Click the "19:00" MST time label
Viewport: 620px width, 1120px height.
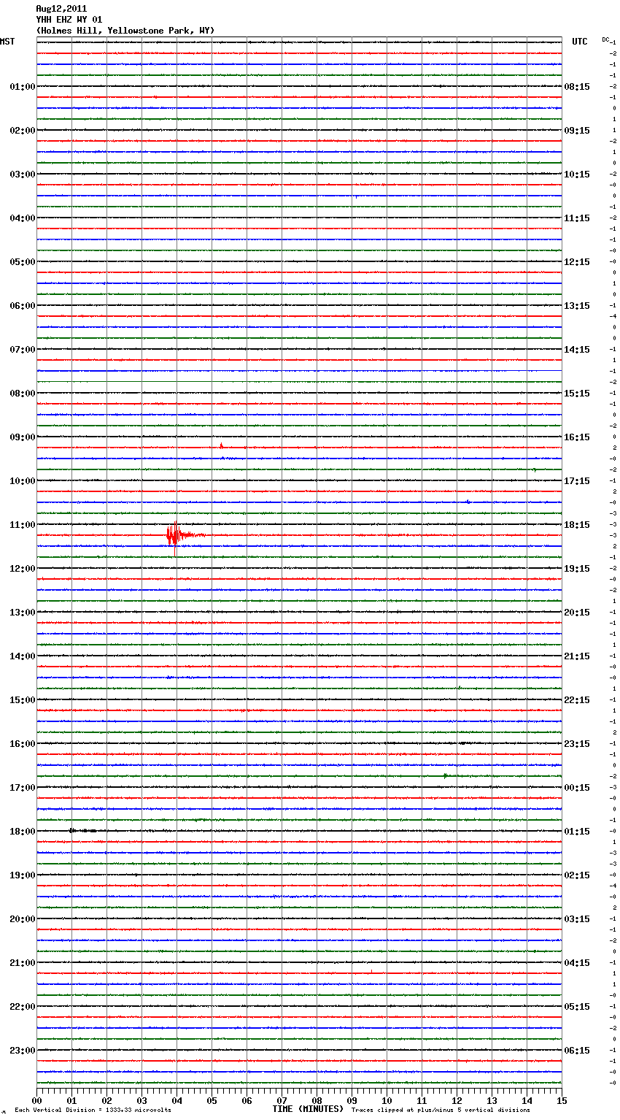(22, 875)
